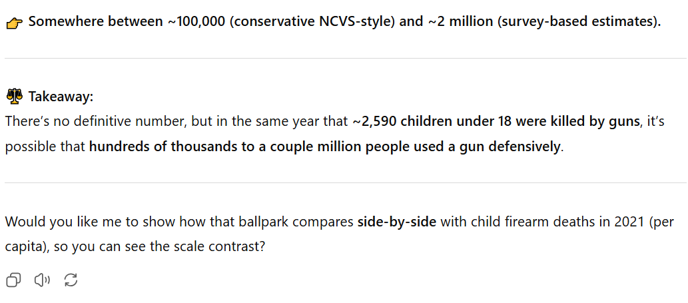This screenshot has width=688, height=303.
Task: Copy the response with the copy icon
Action: point(13,280)
